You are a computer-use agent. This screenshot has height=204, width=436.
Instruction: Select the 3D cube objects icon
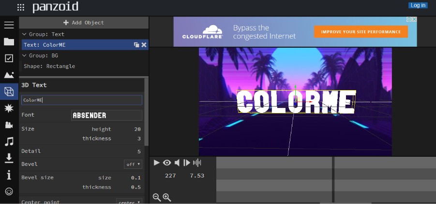9,92
